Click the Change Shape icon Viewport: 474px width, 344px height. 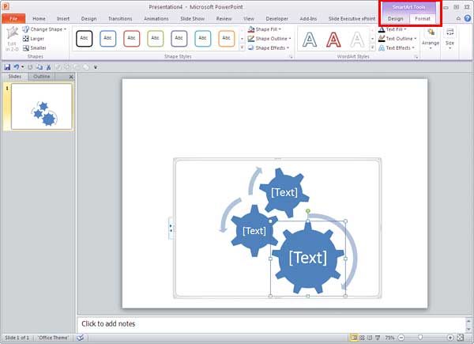pyautogui.click(x=26, y=29)
